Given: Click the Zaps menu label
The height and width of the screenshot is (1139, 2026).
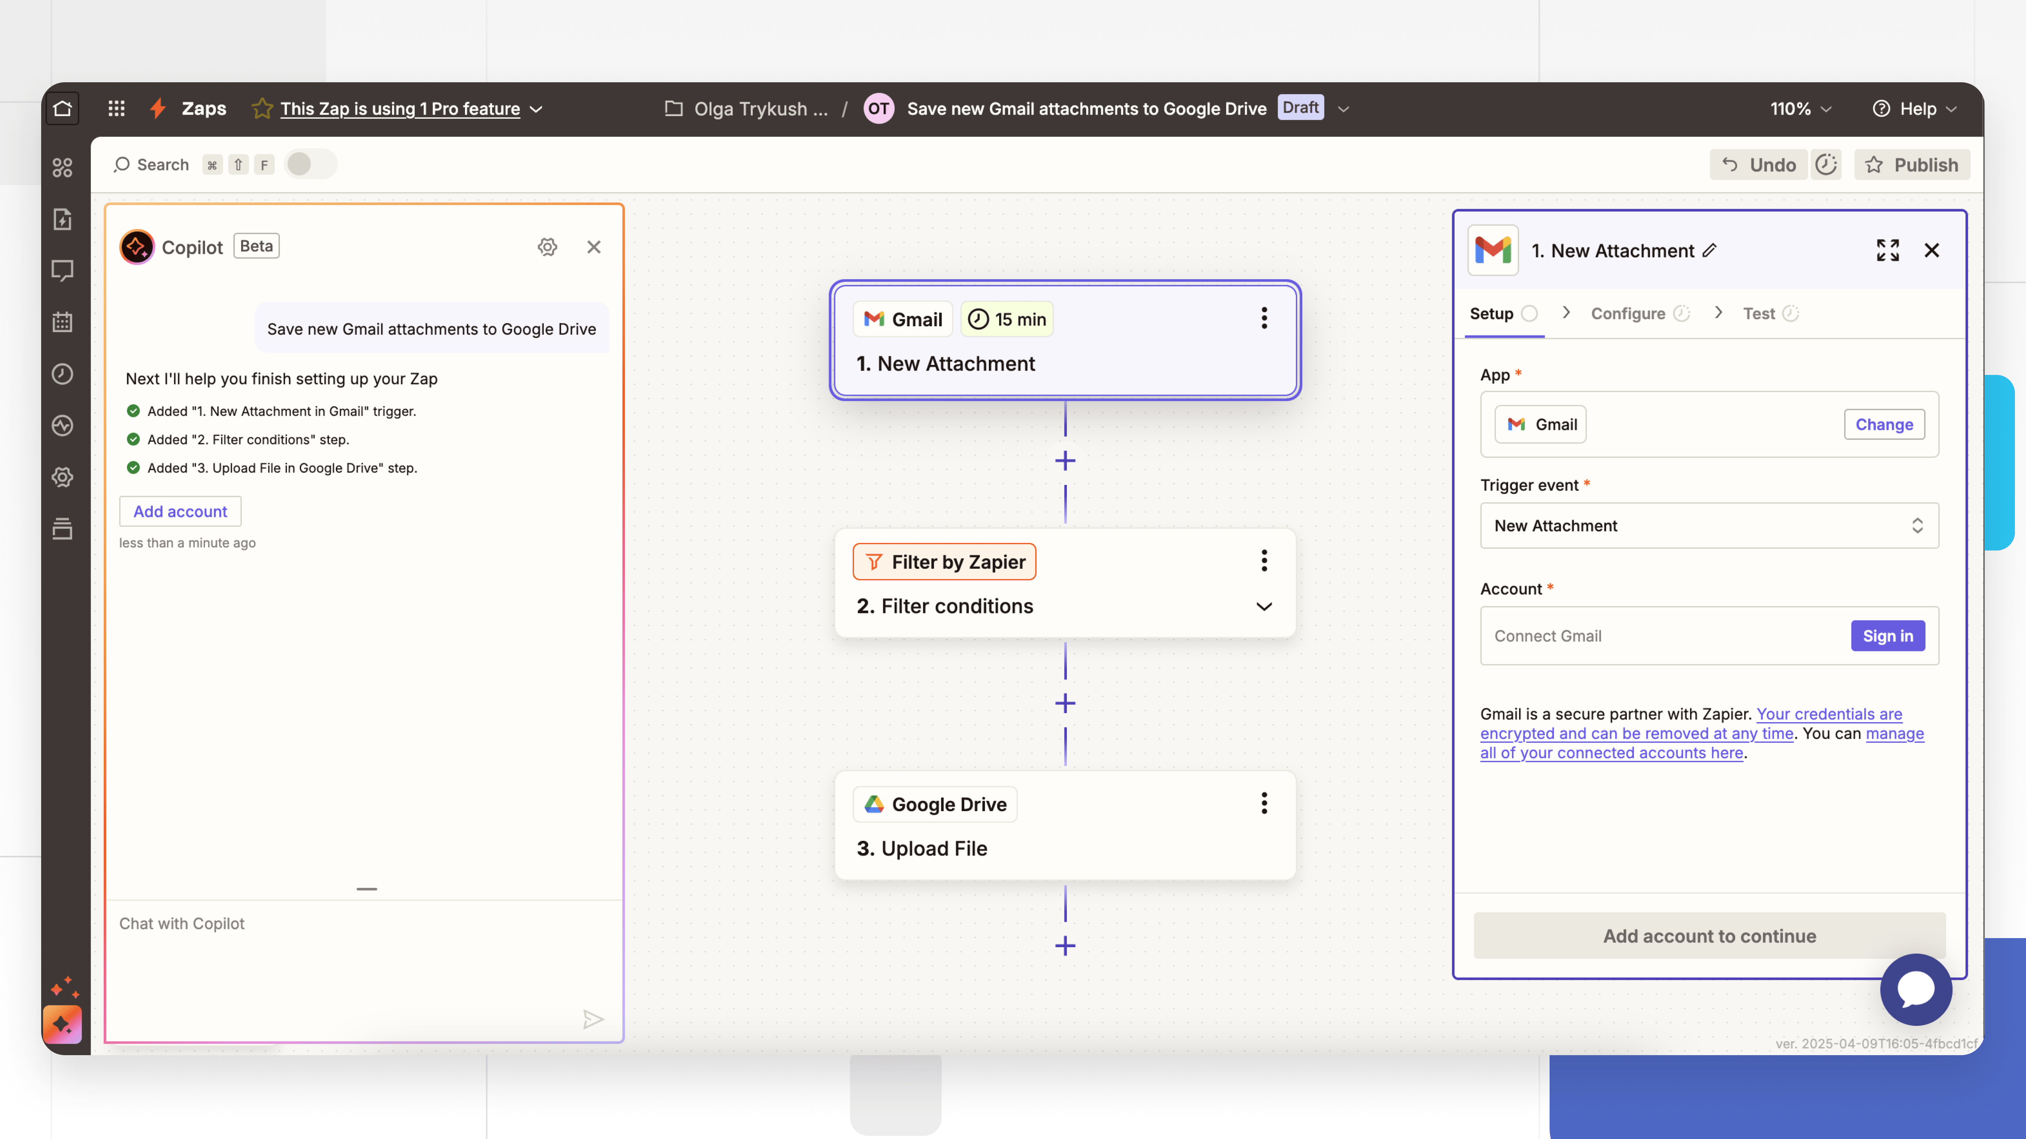Looking at the screenshot, I should pos(204,108).
